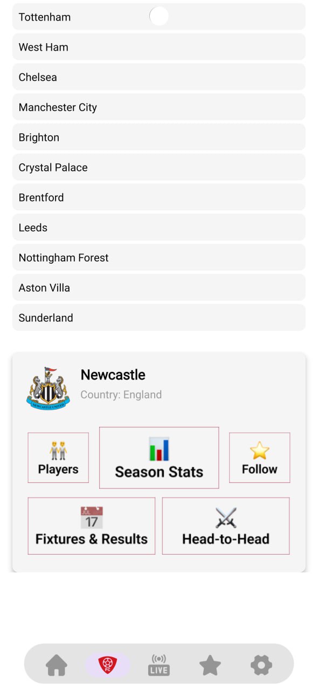Flip the toggle switch next to Tottenham
Image resolution: width=318 pixels, height=690 pixels.
(158, 17)
